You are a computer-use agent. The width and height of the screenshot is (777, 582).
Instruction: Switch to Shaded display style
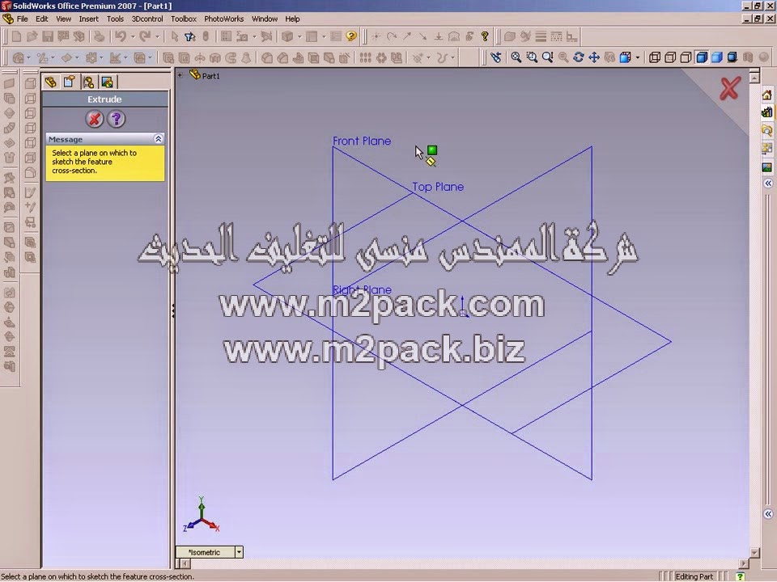717,57
